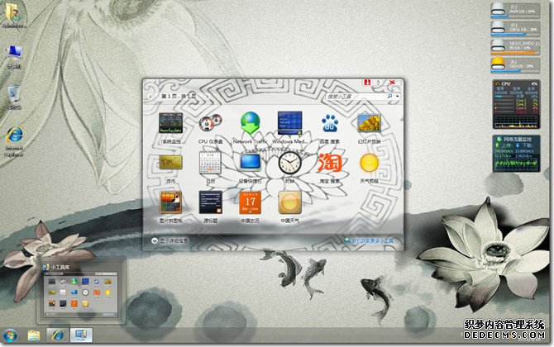Click the CPU usage monitor sidebar gadget

(x=516, y=104)
